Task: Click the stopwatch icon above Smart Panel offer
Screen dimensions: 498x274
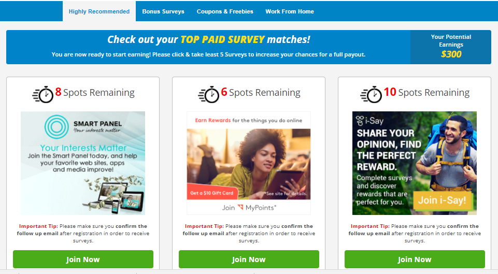Action: click(43, 94)
